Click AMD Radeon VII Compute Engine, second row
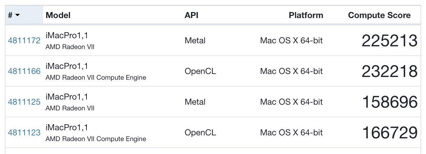The image size is (426, 154). [96, 78]
